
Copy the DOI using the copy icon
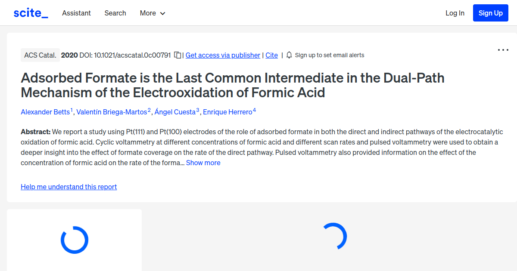pos(177,55)
